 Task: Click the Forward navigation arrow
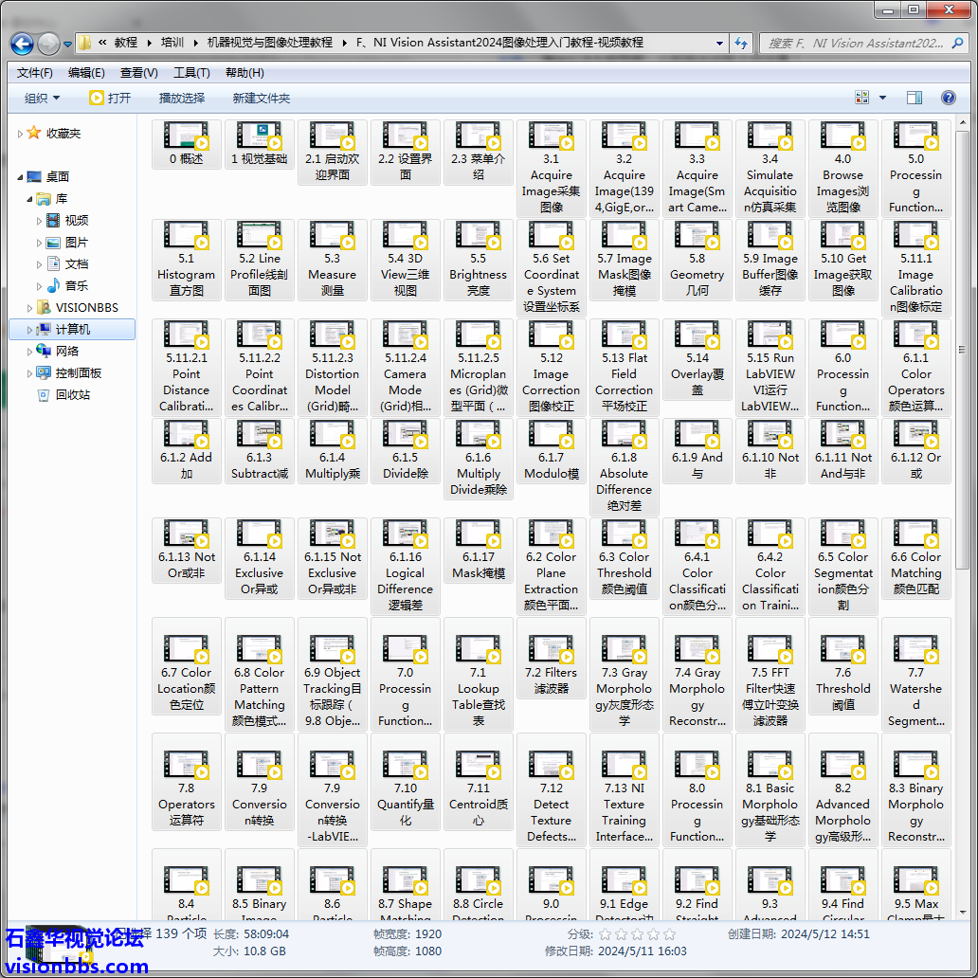[48, 44]
